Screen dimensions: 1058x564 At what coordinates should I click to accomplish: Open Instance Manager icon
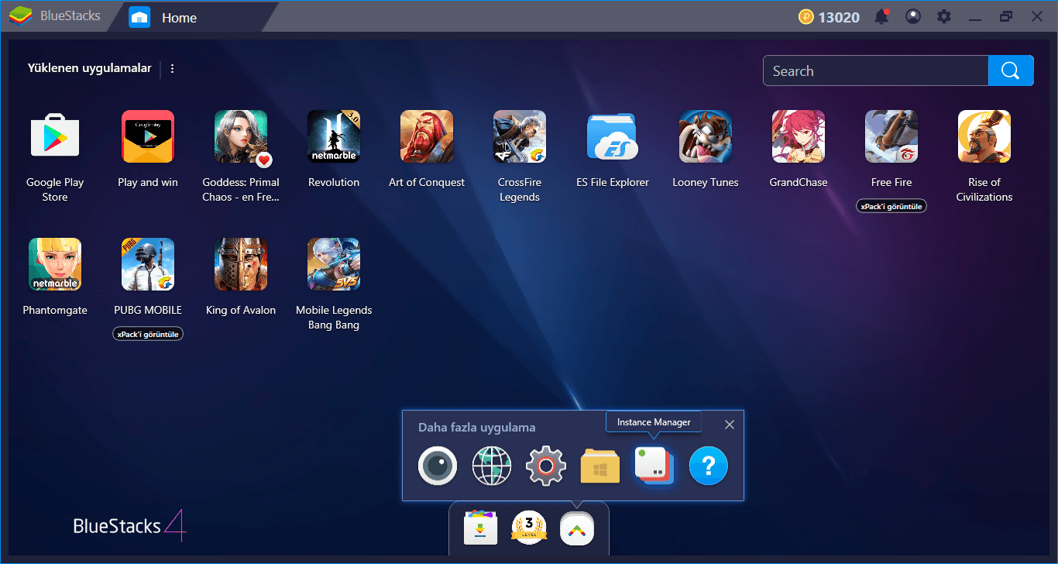654,466
